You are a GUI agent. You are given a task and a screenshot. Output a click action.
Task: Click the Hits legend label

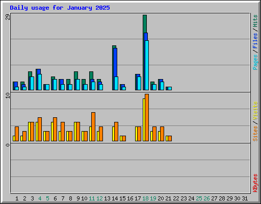tap(255, 21)
